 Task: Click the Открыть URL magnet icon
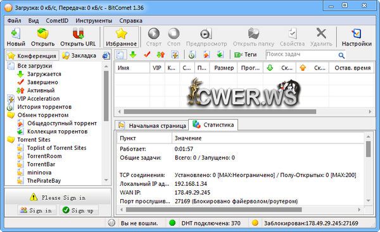[78, 34]
